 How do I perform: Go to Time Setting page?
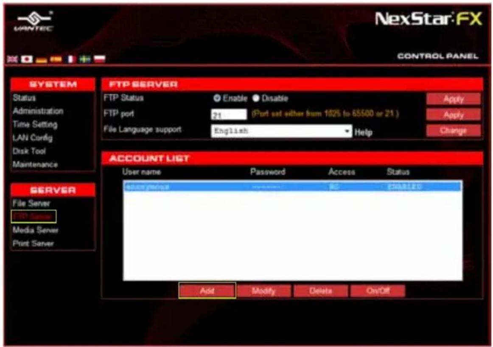point(35,124)
